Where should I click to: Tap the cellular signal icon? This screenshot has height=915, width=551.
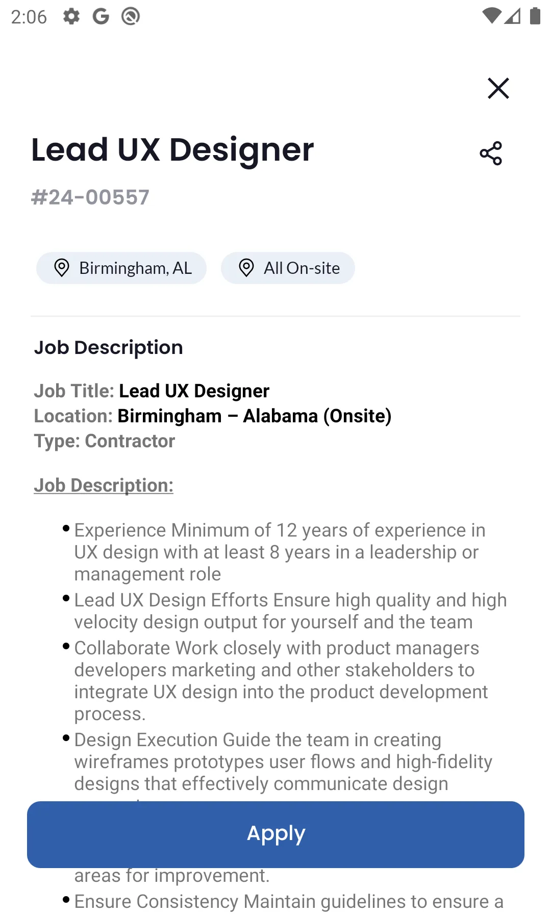513,16
